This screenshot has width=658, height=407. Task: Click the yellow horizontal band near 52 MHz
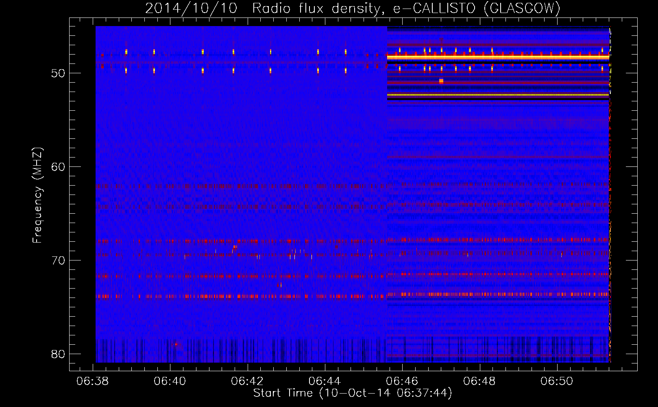tap(498, 95)
